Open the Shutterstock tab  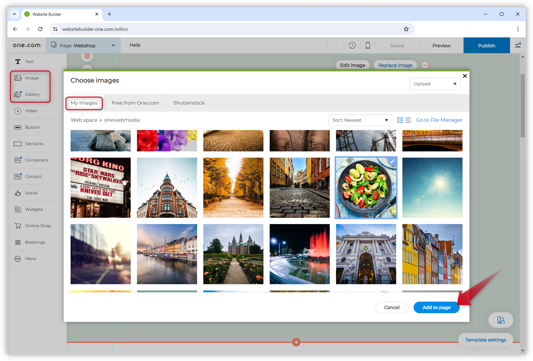click(189, 103)
